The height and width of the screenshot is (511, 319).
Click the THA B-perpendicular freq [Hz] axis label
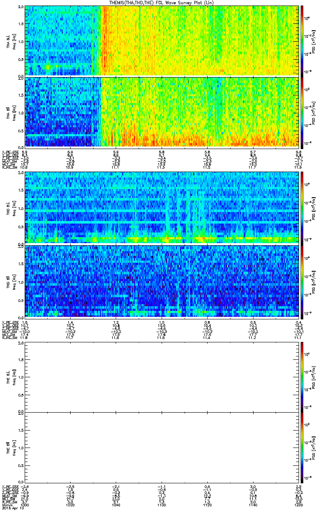pyautogui.click(x=14, y=41)
